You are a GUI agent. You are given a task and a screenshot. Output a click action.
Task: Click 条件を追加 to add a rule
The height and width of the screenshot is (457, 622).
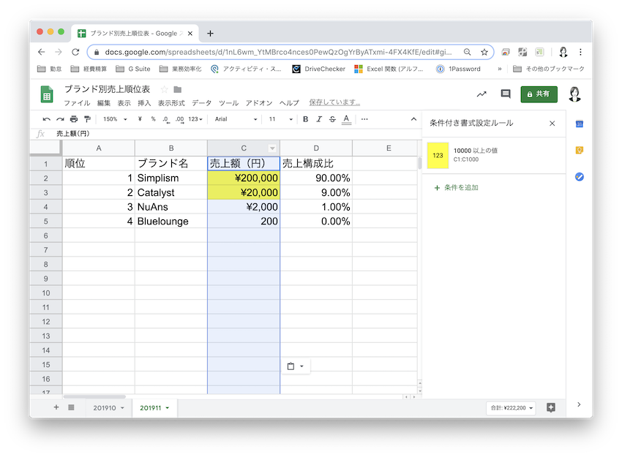coord(457,188)
